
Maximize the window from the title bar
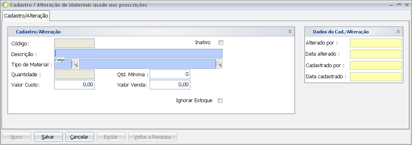tap(399, 5)
